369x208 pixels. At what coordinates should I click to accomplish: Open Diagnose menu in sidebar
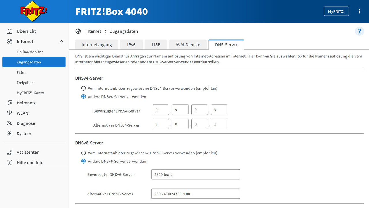click(26, 123)
